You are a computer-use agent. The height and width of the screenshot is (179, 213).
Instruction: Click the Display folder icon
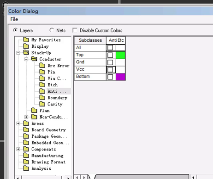coord(26,46)
